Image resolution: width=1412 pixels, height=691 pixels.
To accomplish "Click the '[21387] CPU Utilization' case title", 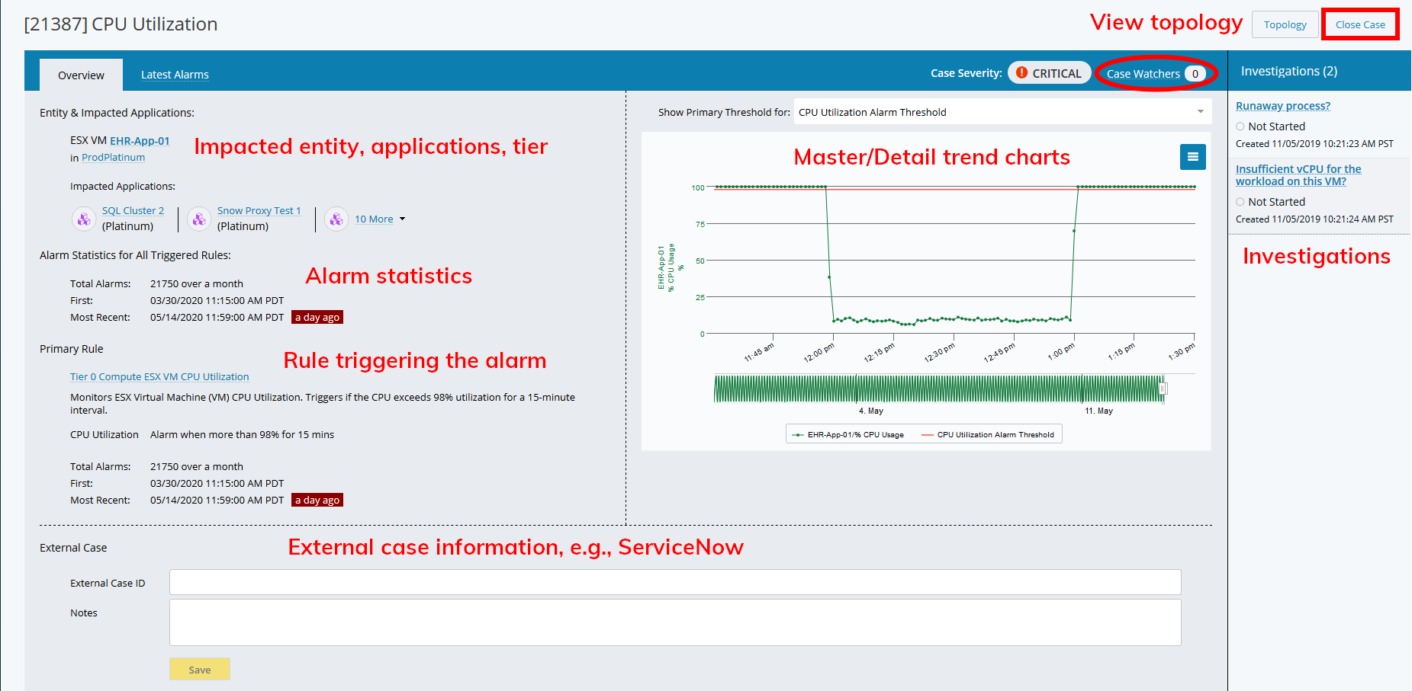I will 121,24.
